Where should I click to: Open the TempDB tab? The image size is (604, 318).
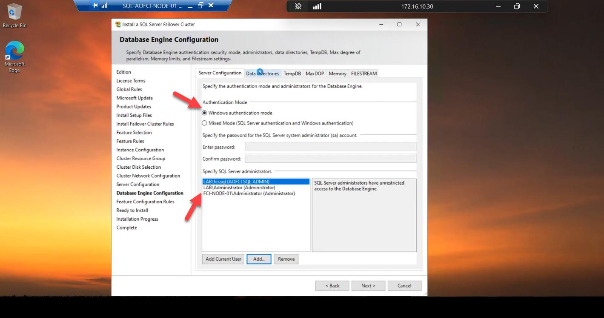click(x=292, y=74)
